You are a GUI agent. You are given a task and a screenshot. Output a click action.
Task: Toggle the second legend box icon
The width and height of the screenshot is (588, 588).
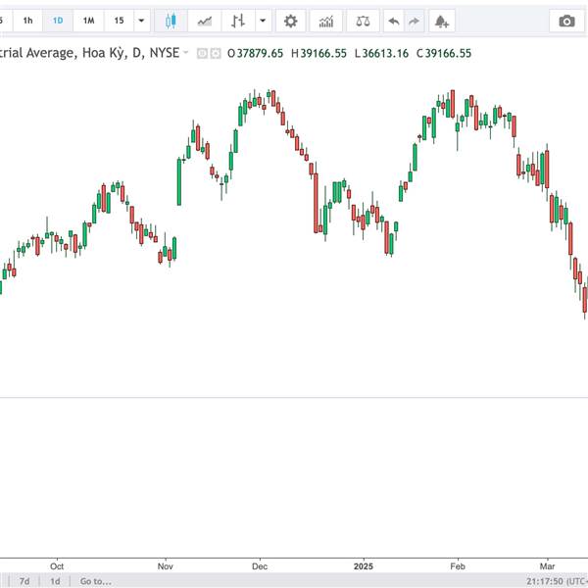point(216,53)
